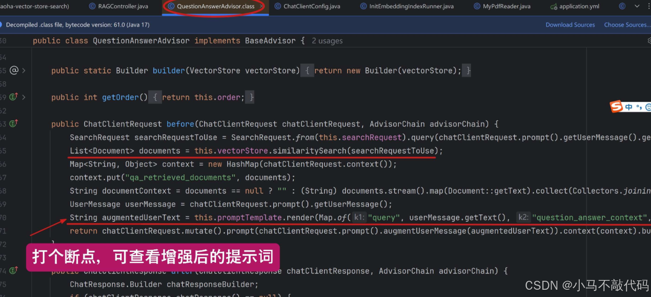
Task: Click the 'similaritySearch' method call
Action: coord(309,150)
